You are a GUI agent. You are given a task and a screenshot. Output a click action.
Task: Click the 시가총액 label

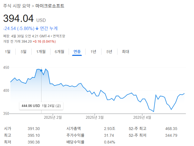(x=73, y=129)
